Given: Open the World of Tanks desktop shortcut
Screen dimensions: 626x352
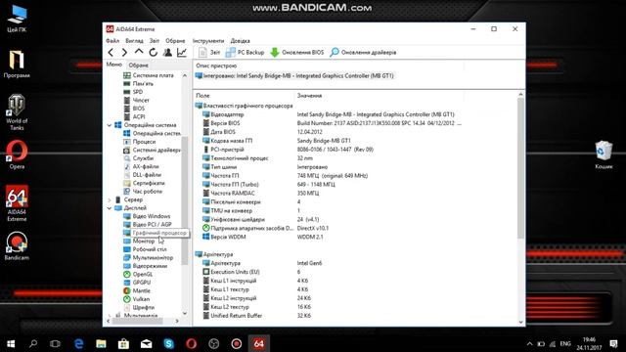Looking at the screenshot, I should pyautogui.click(x=17, y=112).
